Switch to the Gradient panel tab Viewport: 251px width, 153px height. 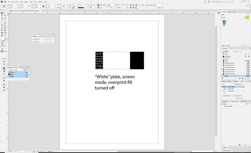[235, 81]
